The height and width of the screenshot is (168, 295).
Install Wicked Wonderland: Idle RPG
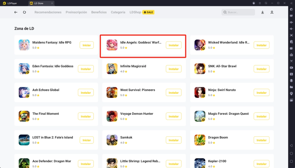pos(262,45)
